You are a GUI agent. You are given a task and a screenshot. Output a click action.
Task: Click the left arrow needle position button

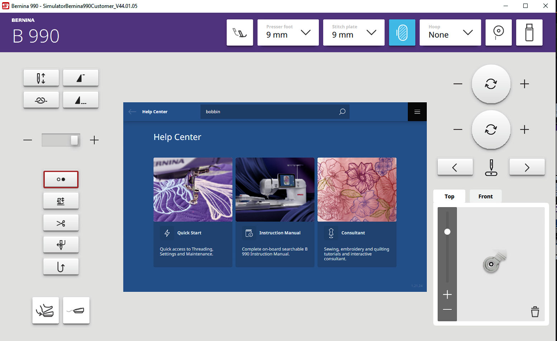[x=455, y=167]
